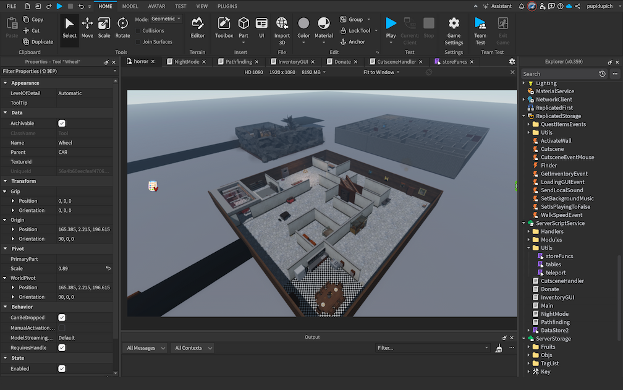
Task: Toggle the Collisions checkbox
Action: (138, 30)
